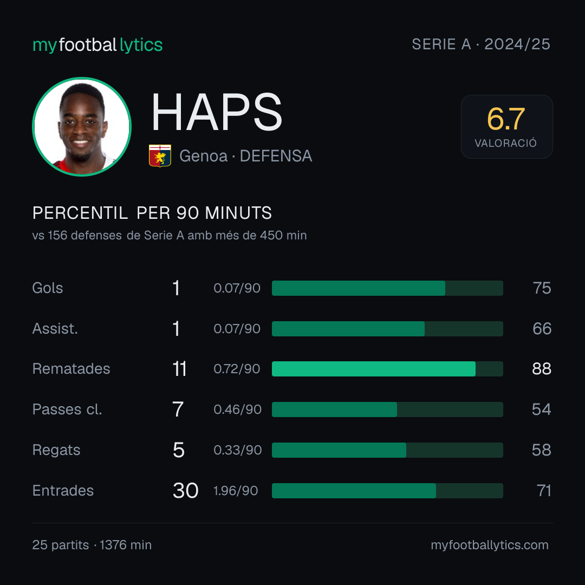This screenshot has height=585, width=585.
Task: Click the highlighted Rematades percentile bar
Action: (387, 369)
